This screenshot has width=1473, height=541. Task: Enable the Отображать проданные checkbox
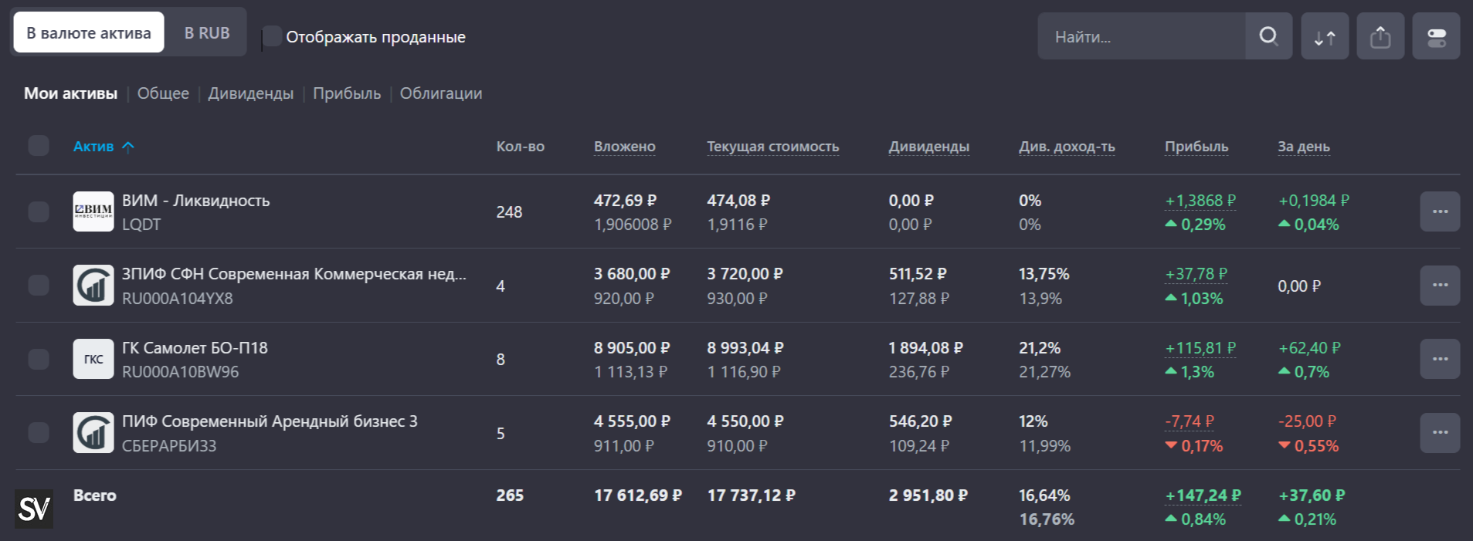[x=272, y=36]
